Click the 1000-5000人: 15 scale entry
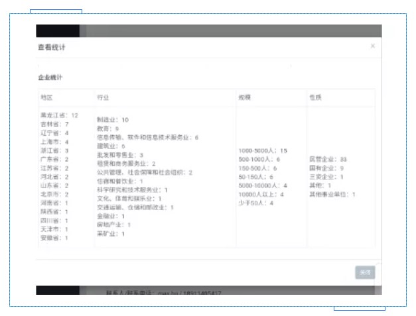Image resolution: width=416 pixels, height=316 pixels. coord(263,150)
